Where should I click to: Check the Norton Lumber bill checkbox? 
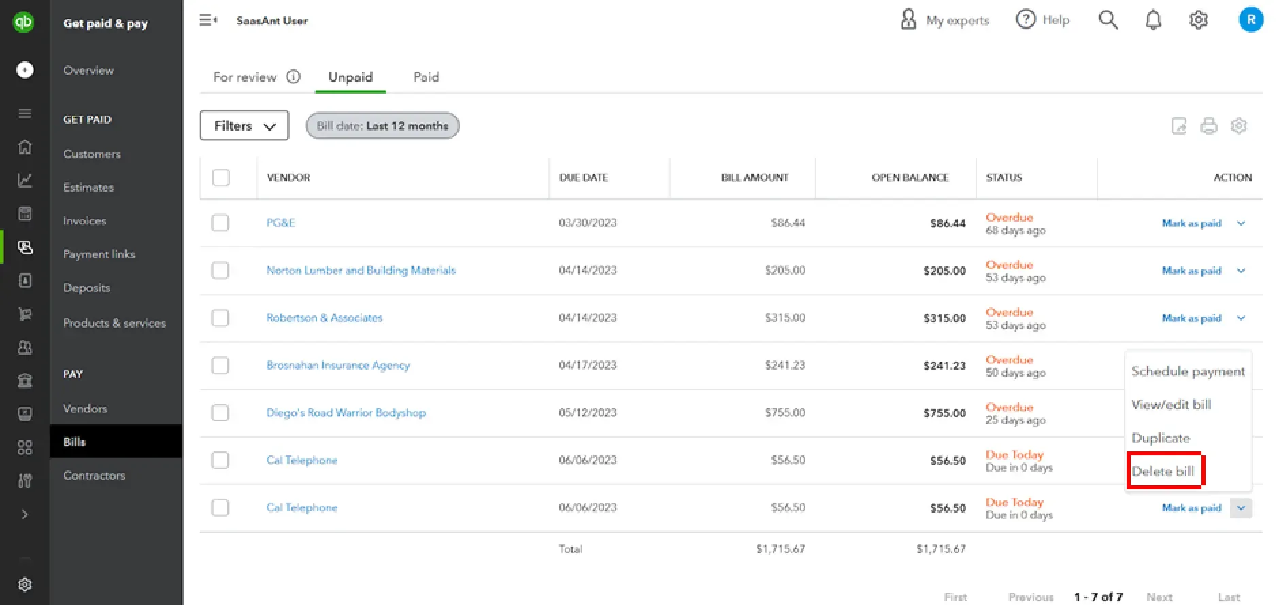(220, 271)
